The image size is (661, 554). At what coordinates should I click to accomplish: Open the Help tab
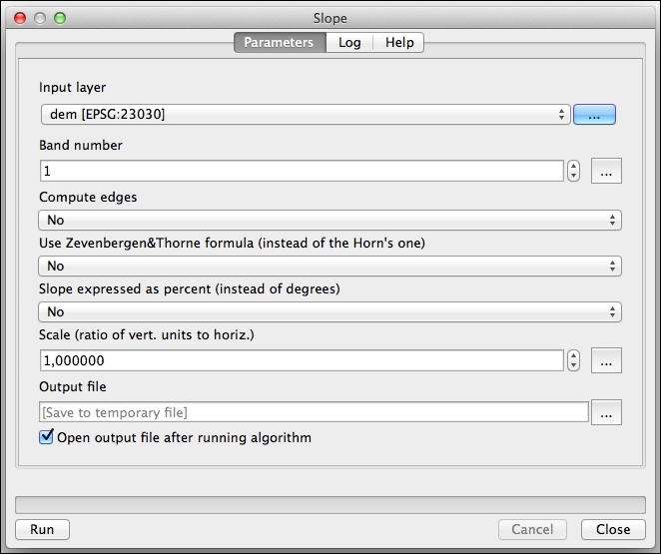tap(399, 43)
